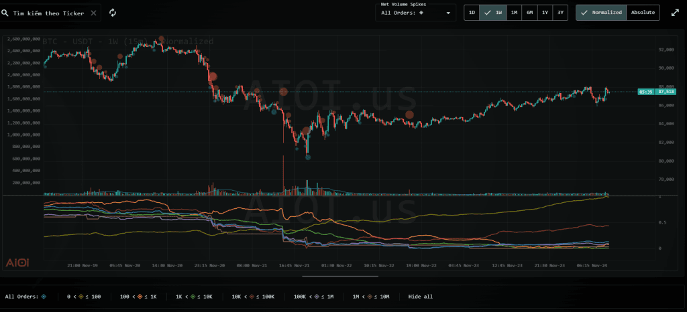Switch to Absolute volume mode
This screenshot has height=312, width=687.
point(643,13)
